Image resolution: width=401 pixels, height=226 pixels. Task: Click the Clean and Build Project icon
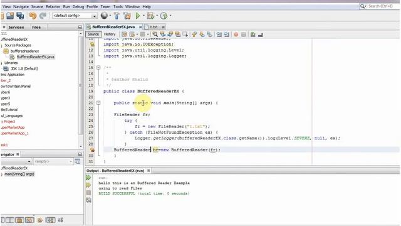tap(127, 16)
